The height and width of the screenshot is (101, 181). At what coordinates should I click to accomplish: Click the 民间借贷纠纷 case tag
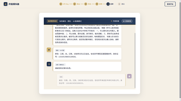(x=52, y=21)
